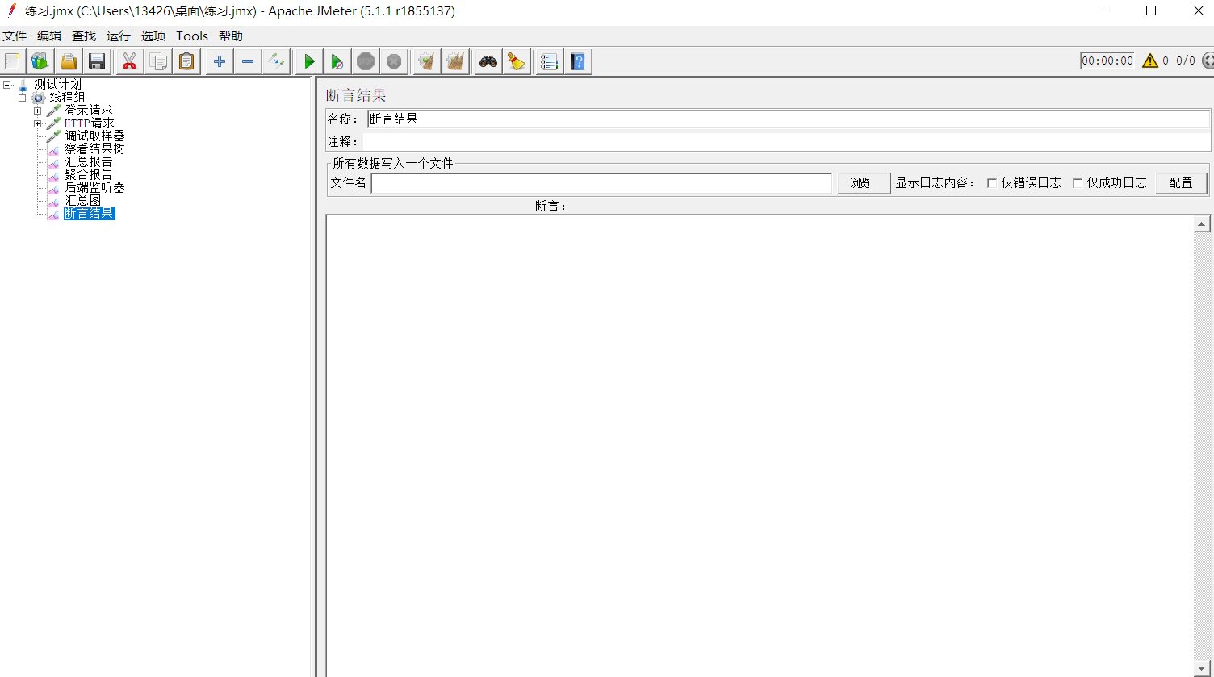The width and height of the screenshot is (1214, 677).
Task: Click the Shutdown test icon
Action: (x=394, y=61)
